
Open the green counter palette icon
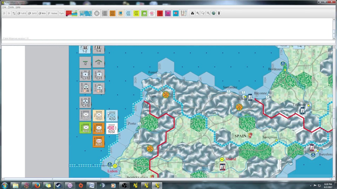point(144,13)
